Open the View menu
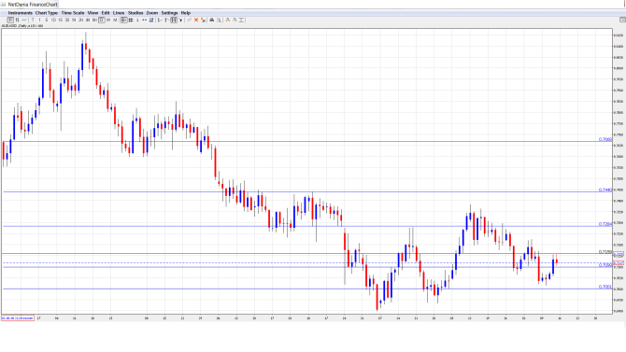The height and width of the screenshot is (352, 626). point(92,13)
